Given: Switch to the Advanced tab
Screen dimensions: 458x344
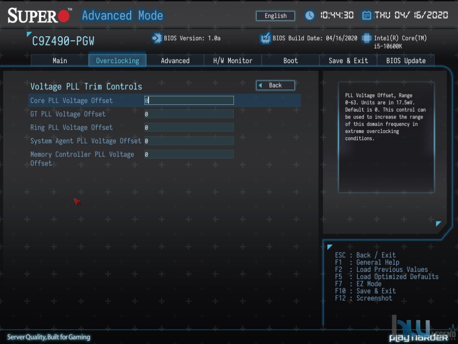Looking at the screenshot, I should coord(175,60).
